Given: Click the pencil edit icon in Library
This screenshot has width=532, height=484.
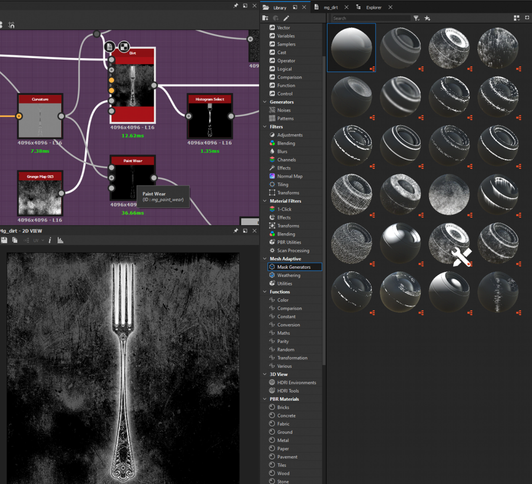Looking at the screenshot, I should tap(286, 18).
